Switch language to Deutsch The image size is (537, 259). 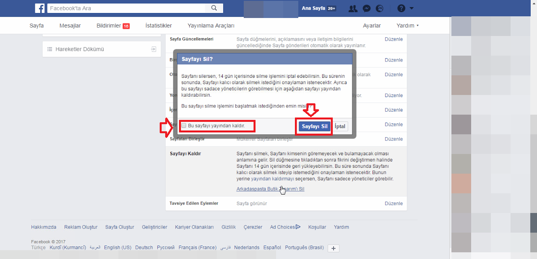(144, 248)
